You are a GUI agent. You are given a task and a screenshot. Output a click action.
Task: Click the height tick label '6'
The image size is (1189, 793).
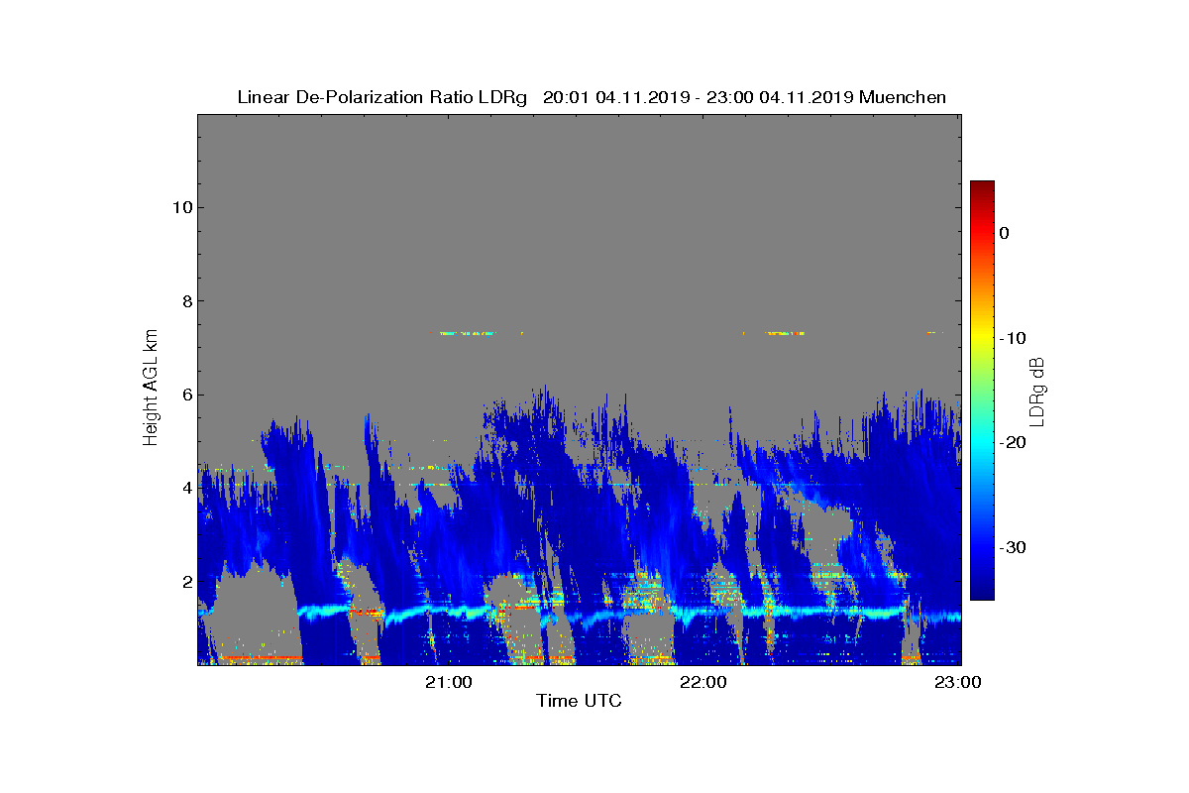tap(185, 395)
